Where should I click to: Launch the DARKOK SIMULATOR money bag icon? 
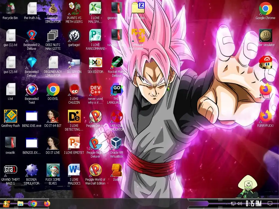coord(53,13)
